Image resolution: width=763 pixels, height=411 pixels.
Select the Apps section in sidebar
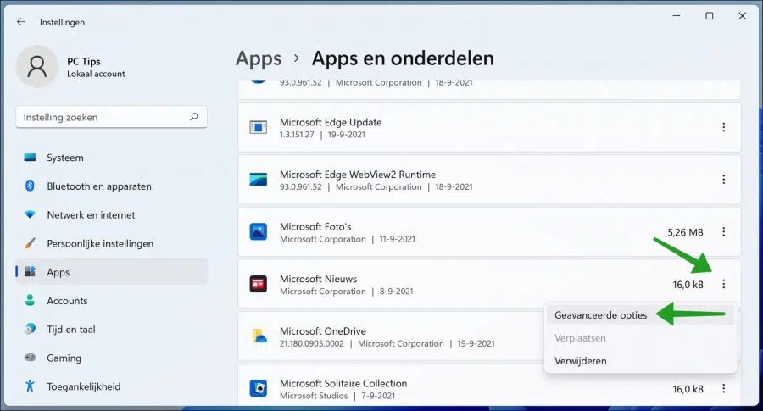pyautogui.click(x=112, y=272)
